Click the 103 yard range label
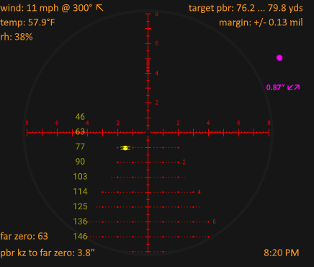 click(x=80, y=177)
